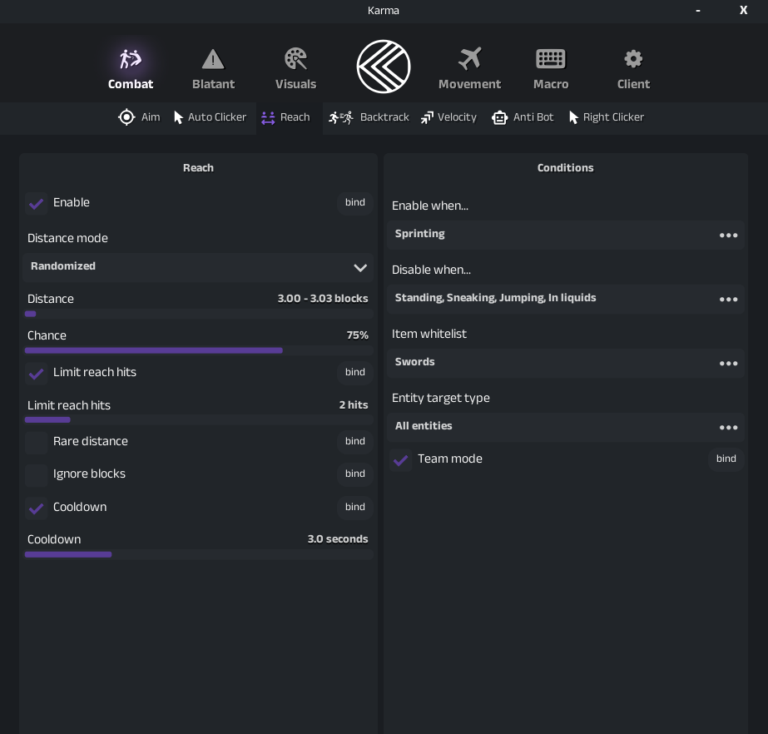Screen dimensions: 768x734
Task: Adjust the Chance slider
Action: click(199, 351)
